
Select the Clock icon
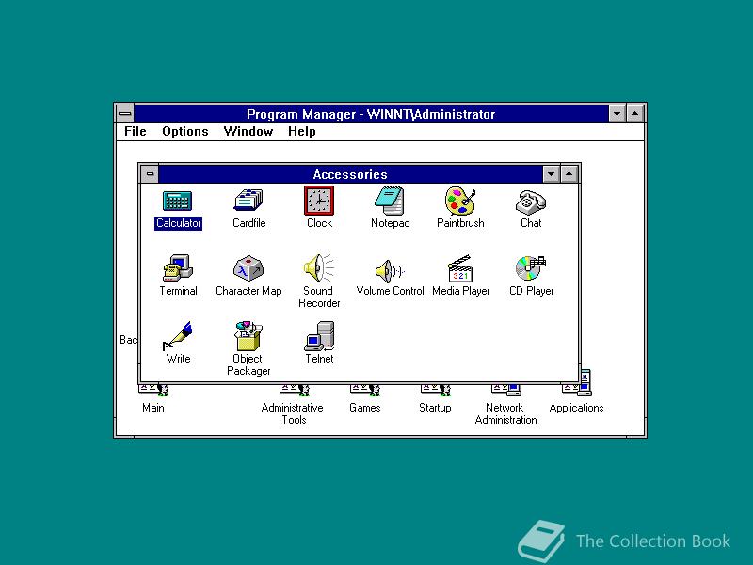pos(319,201)
